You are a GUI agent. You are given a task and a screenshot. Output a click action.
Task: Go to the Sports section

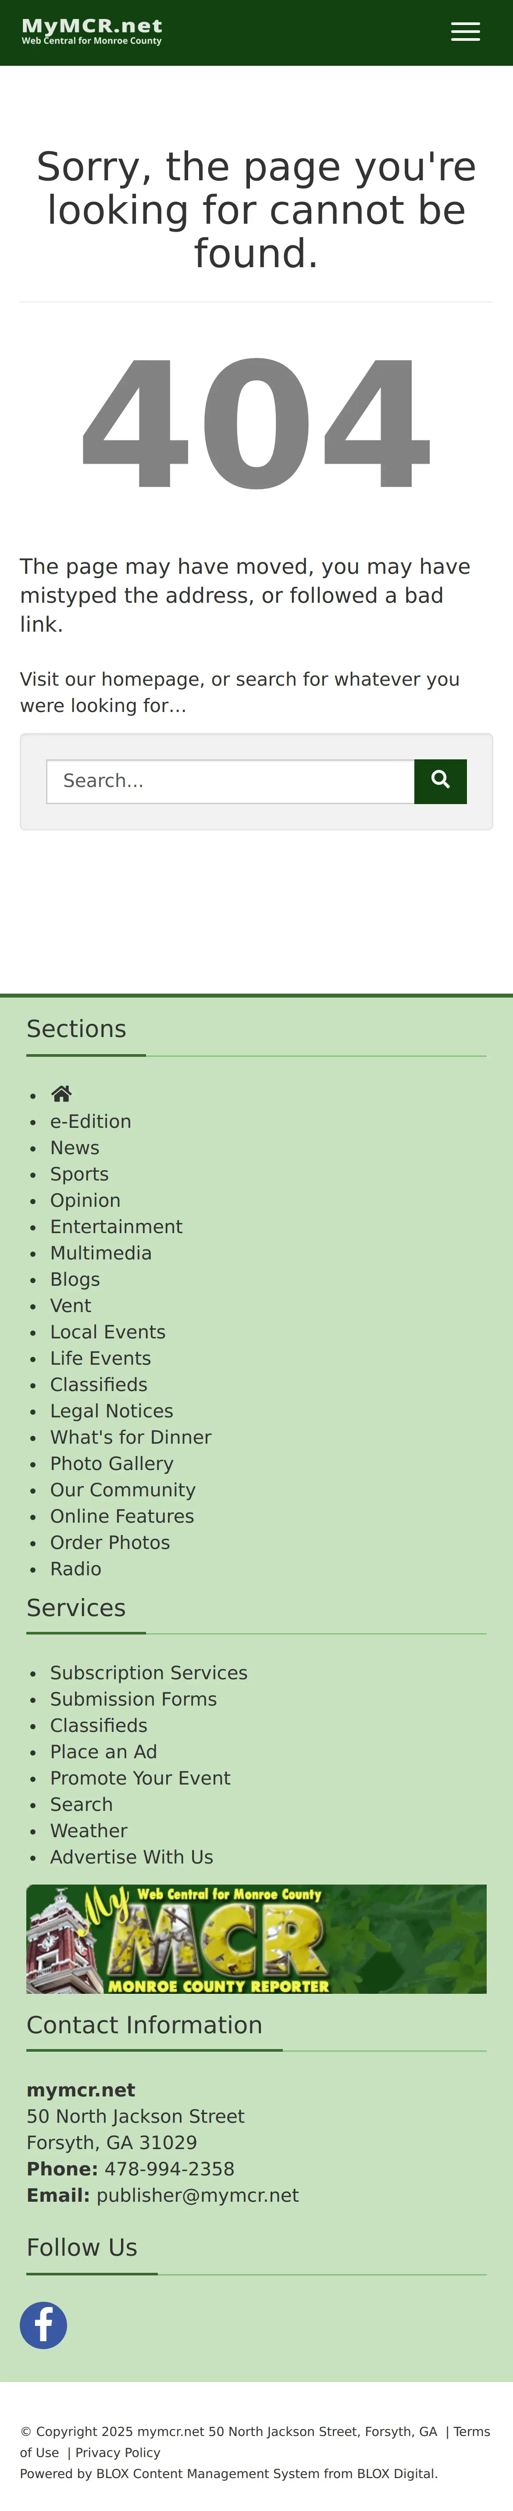80,1175
